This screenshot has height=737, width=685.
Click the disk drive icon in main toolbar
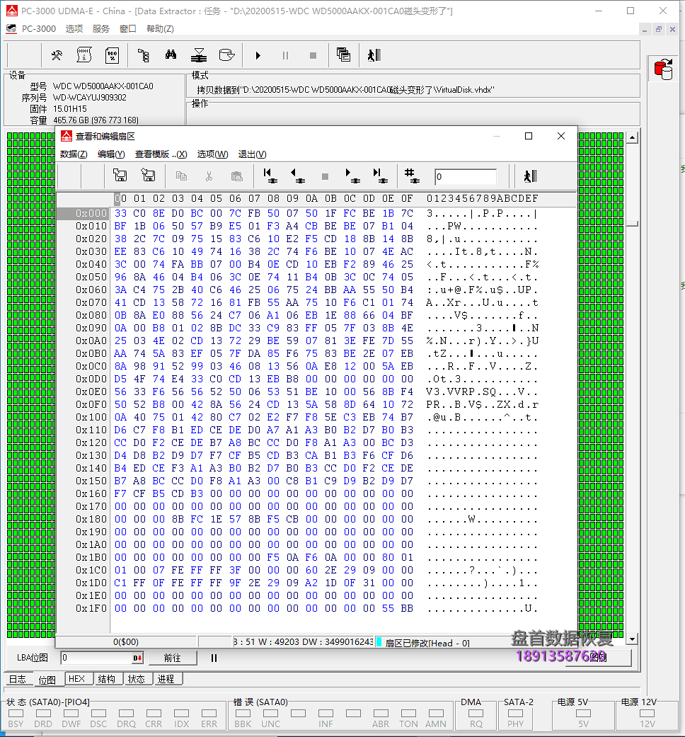[x=226, y=55]
